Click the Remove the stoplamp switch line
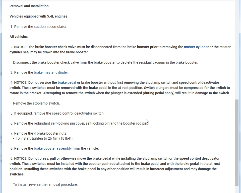Screen dimensions: 241x193 click(36, 103)
